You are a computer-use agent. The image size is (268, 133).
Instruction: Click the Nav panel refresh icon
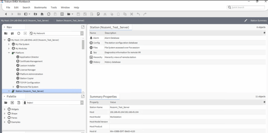pyautogui.click(x=19, y=33)
